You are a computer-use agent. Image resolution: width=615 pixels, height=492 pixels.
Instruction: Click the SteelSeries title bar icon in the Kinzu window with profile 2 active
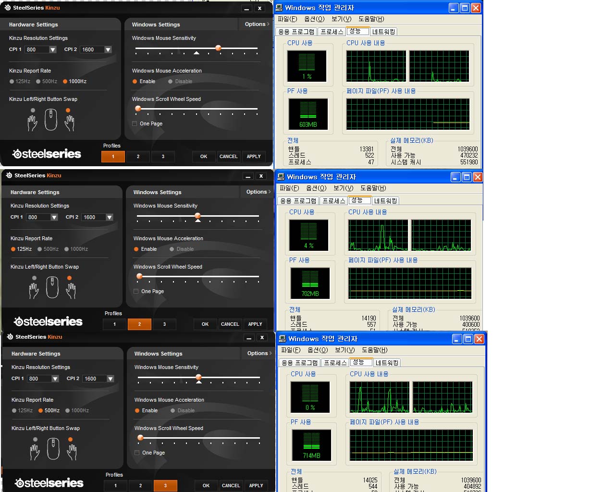(9, 175)
